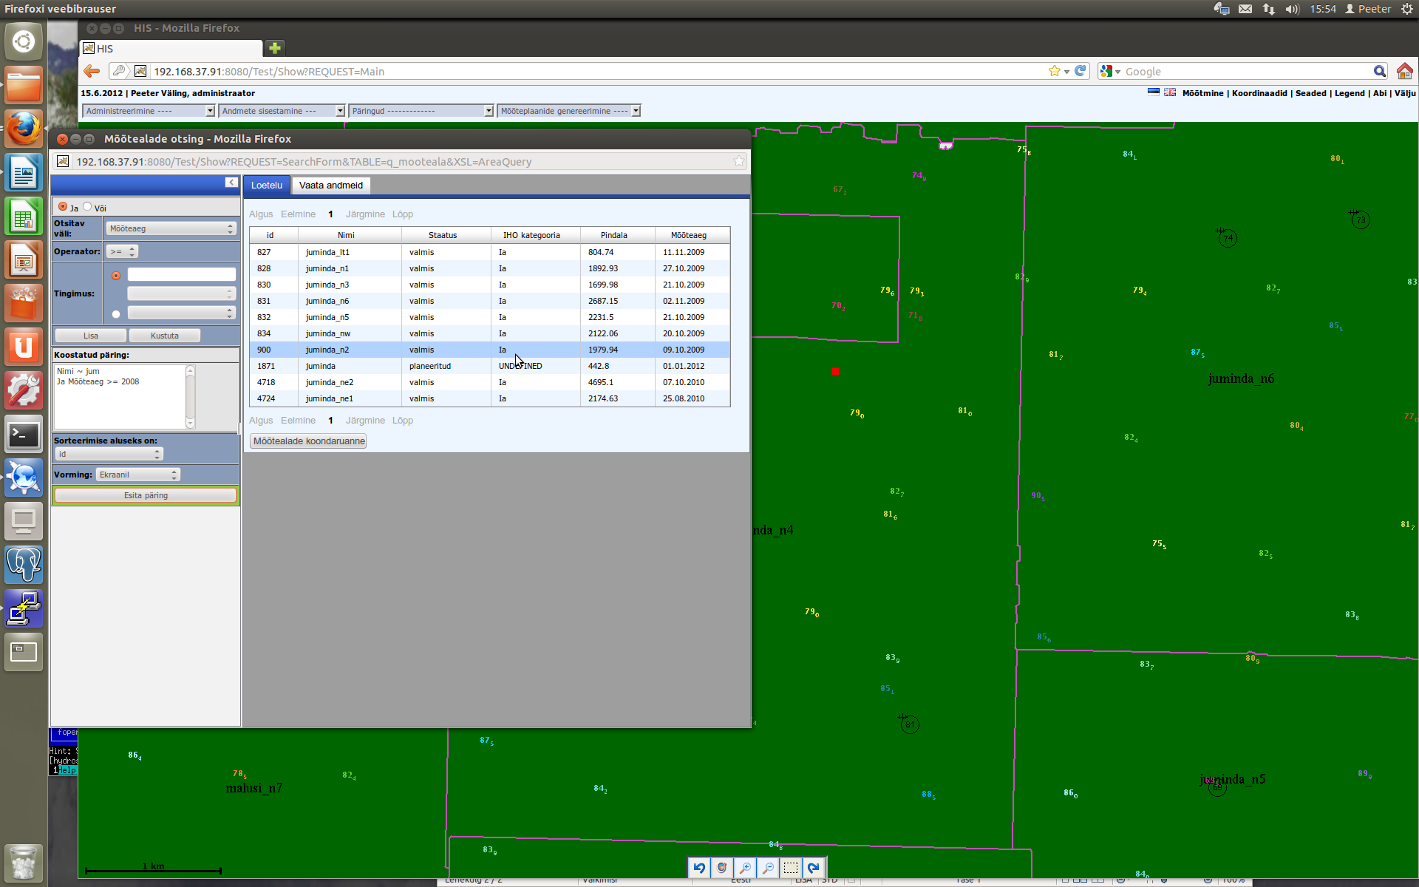Open the Koordinaadid menu link
The height and width of the screenshot is (887, 1419).
(1259, 93)
